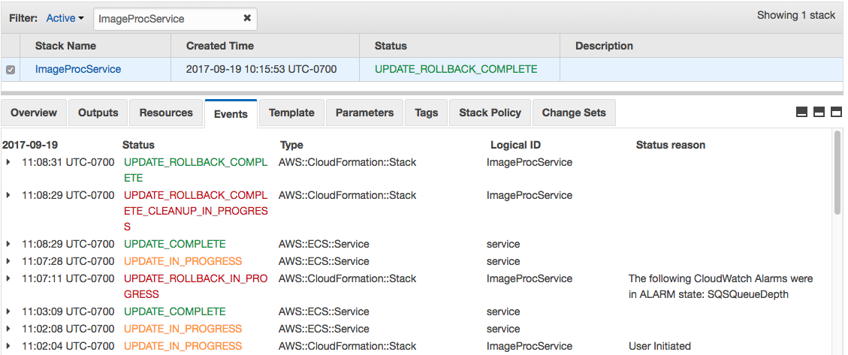Open the Parameters tab
The height and width of the screenshot is (355, 848).
point(364,113)
